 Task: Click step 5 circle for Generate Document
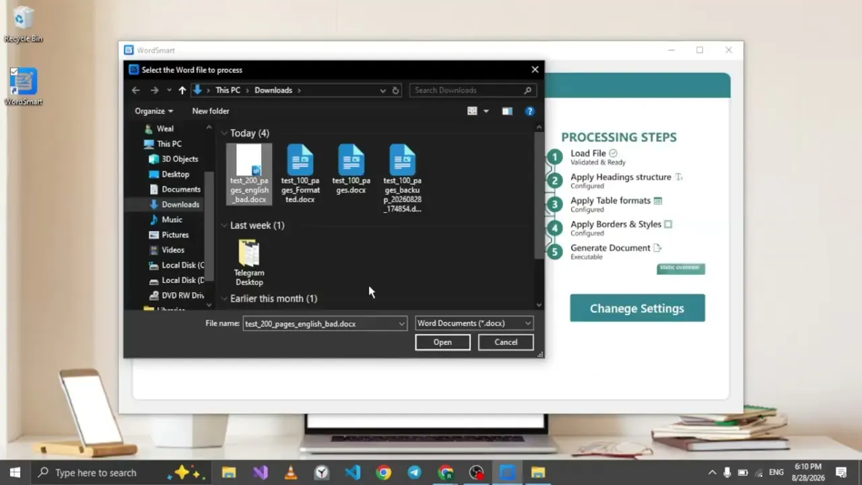click(554, 252)
